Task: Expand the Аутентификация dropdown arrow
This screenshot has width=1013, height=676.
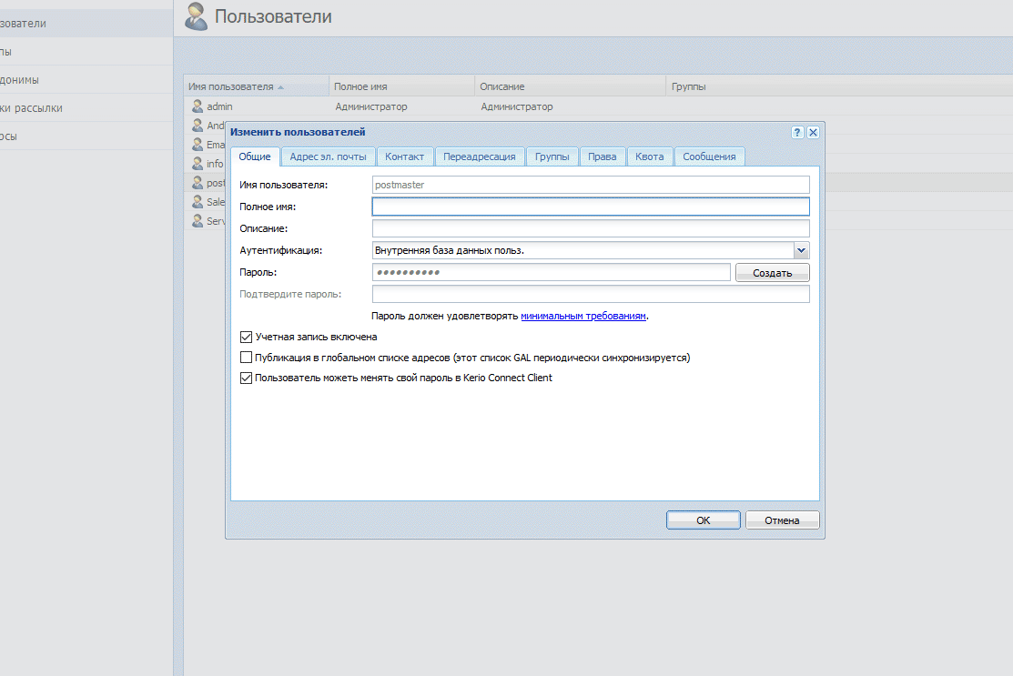Action: (x=801, y=250)
